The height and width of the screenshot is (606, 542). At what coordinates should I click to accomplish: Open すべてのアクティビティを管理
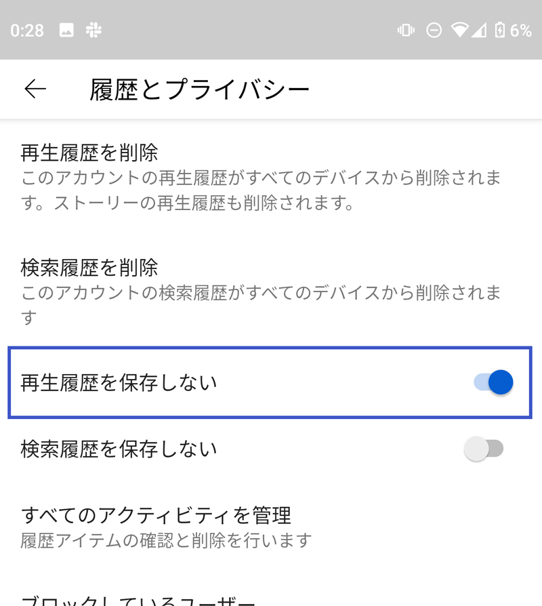point(156,515)
